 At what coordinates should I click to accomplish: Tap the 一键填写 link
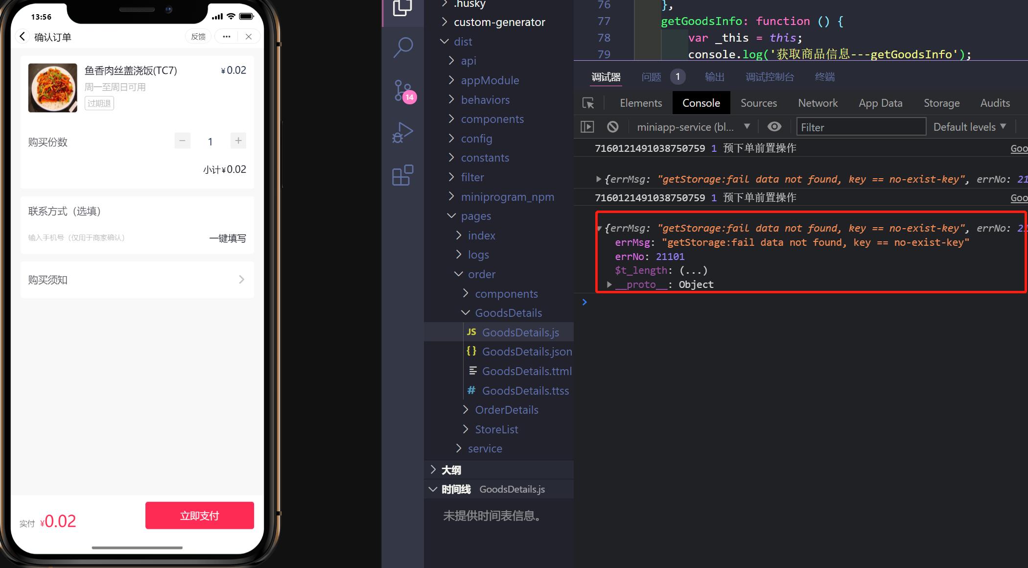pos(228,238)
